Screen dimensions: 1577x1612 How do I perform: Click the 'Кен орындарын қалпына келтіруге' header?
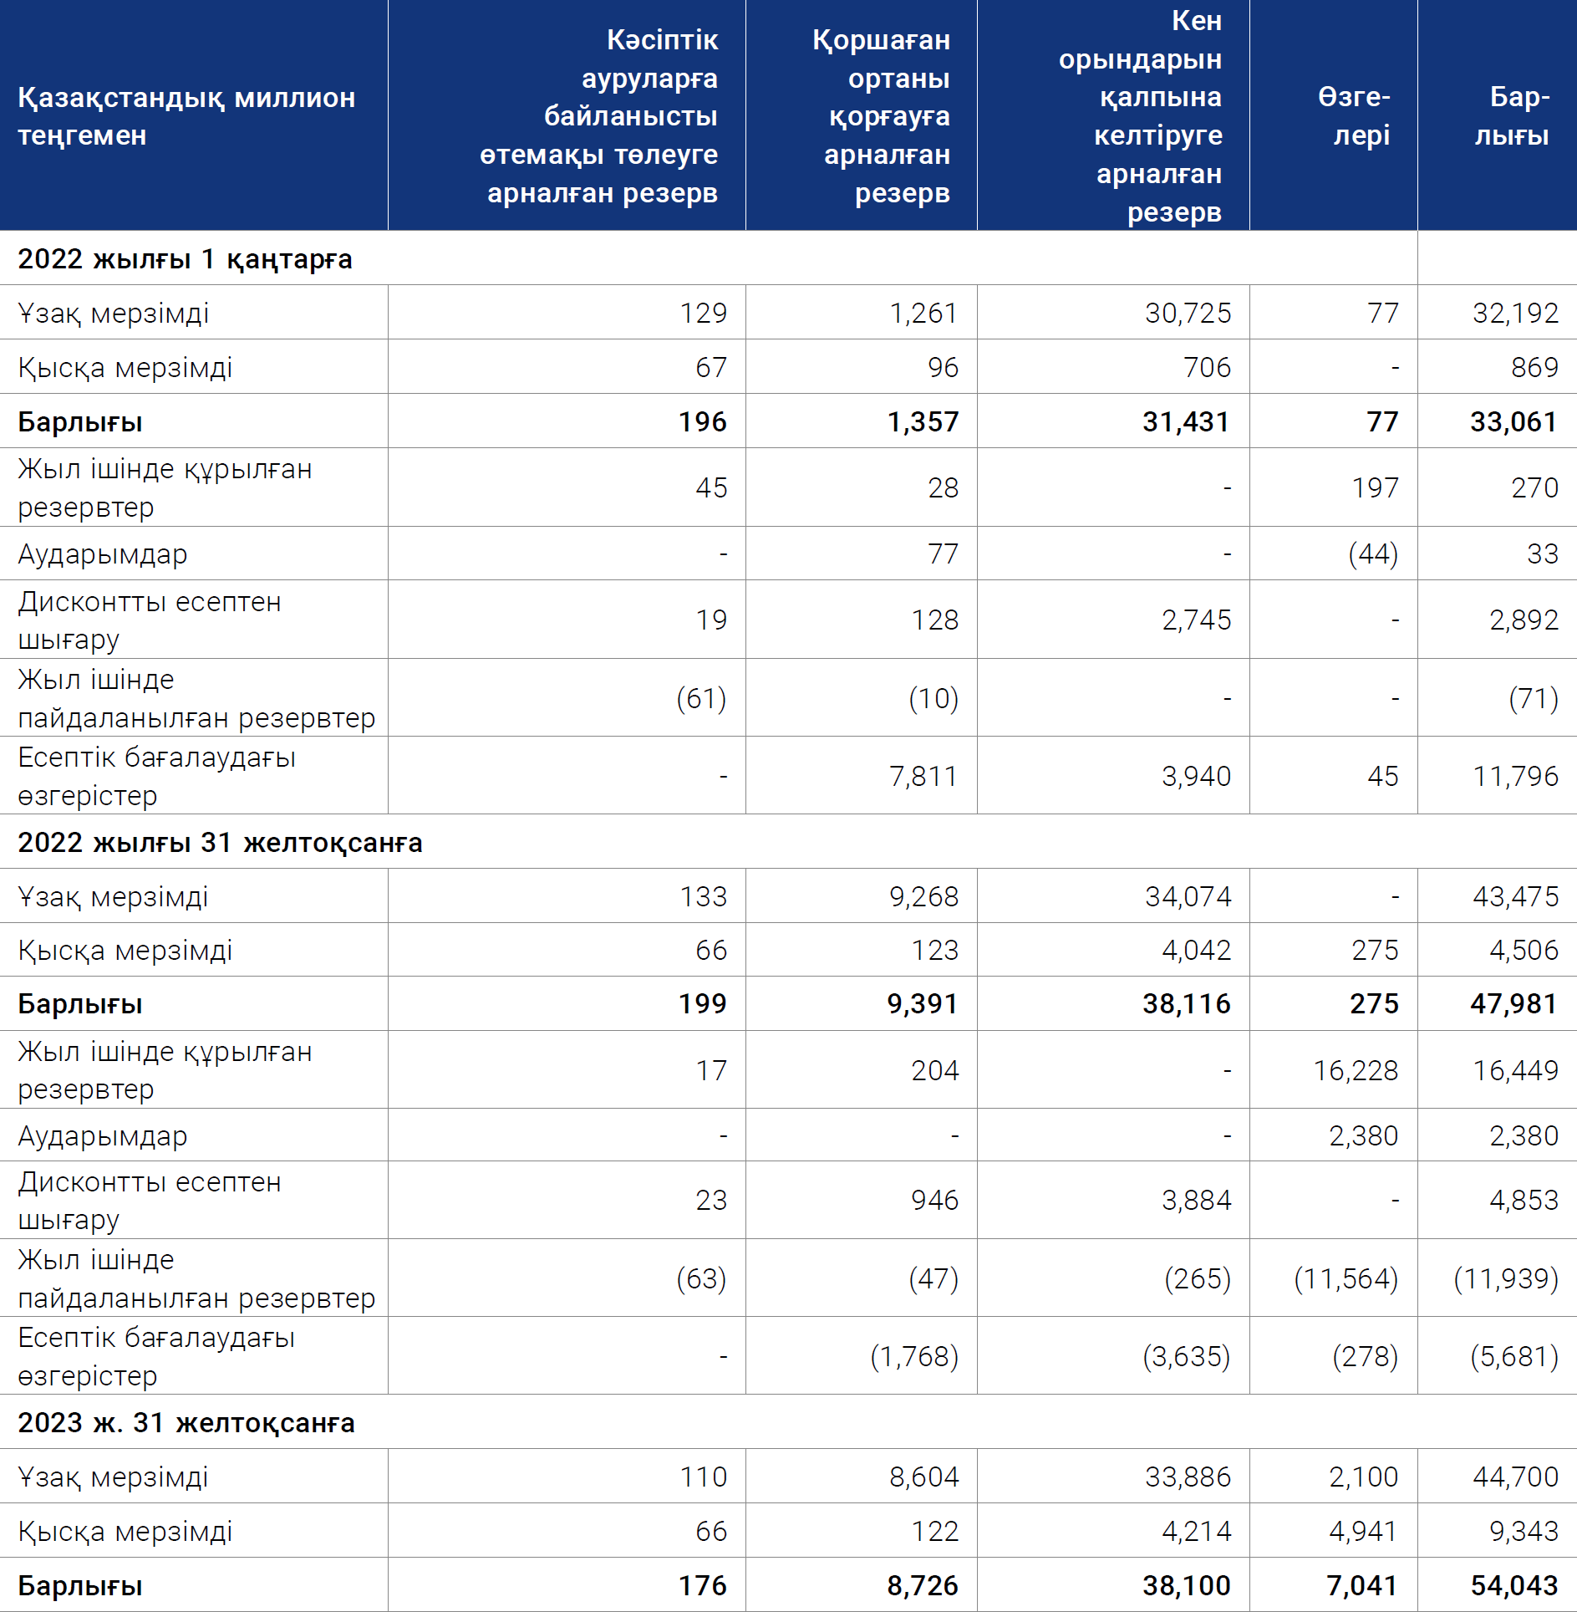(x=1140, y=116)
